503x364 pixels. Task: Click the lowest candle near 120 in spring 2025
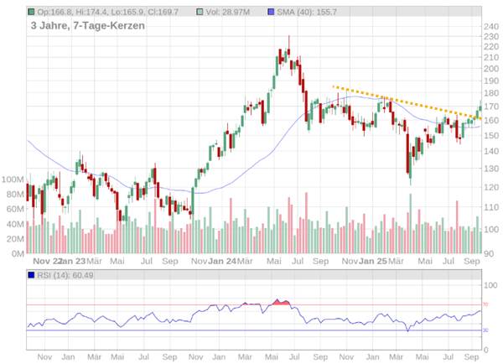pyautogui.click(x=410, y=164)
